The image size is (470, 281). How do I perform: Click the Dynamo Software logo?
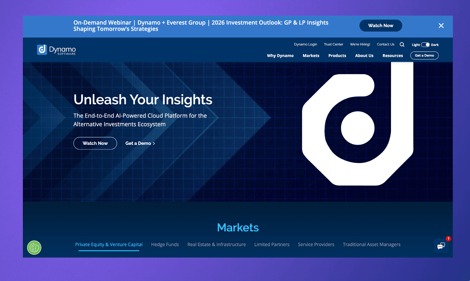(56, 50)
